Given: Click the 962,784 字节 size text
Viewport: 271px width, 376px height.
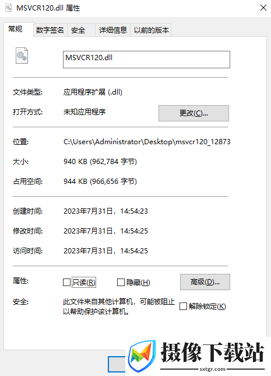Looking at the screenshot, I should pos(113,162).
